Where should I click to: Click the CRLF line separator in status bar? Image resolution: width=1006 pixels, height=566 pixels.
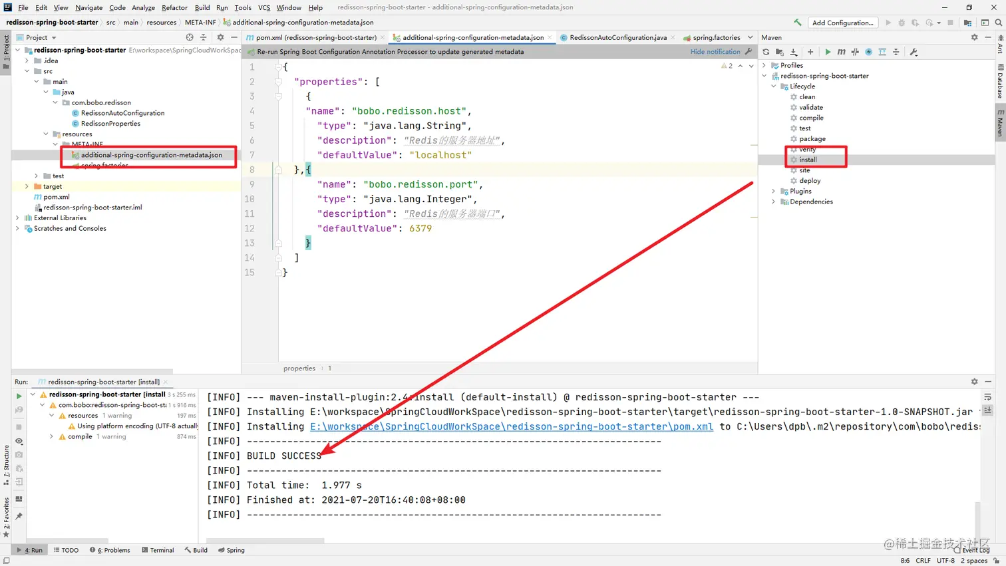(923, 561)
